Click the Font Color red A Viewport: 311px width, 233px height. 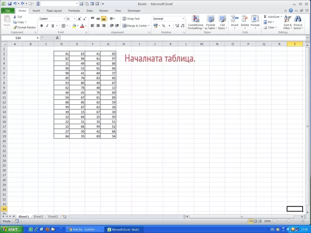pos(82,26)
